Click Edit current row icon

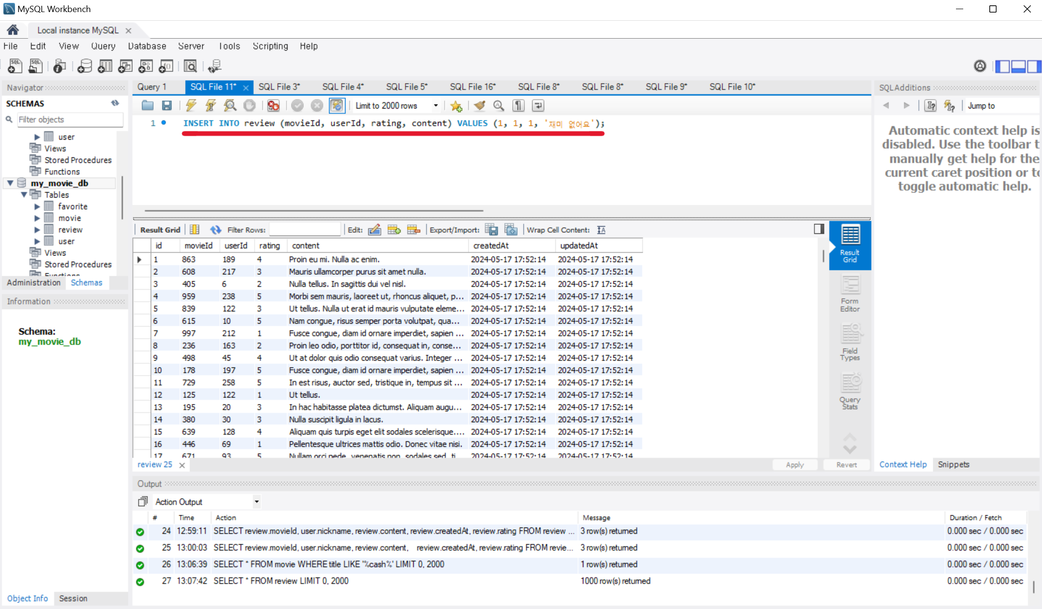[375, 230]
